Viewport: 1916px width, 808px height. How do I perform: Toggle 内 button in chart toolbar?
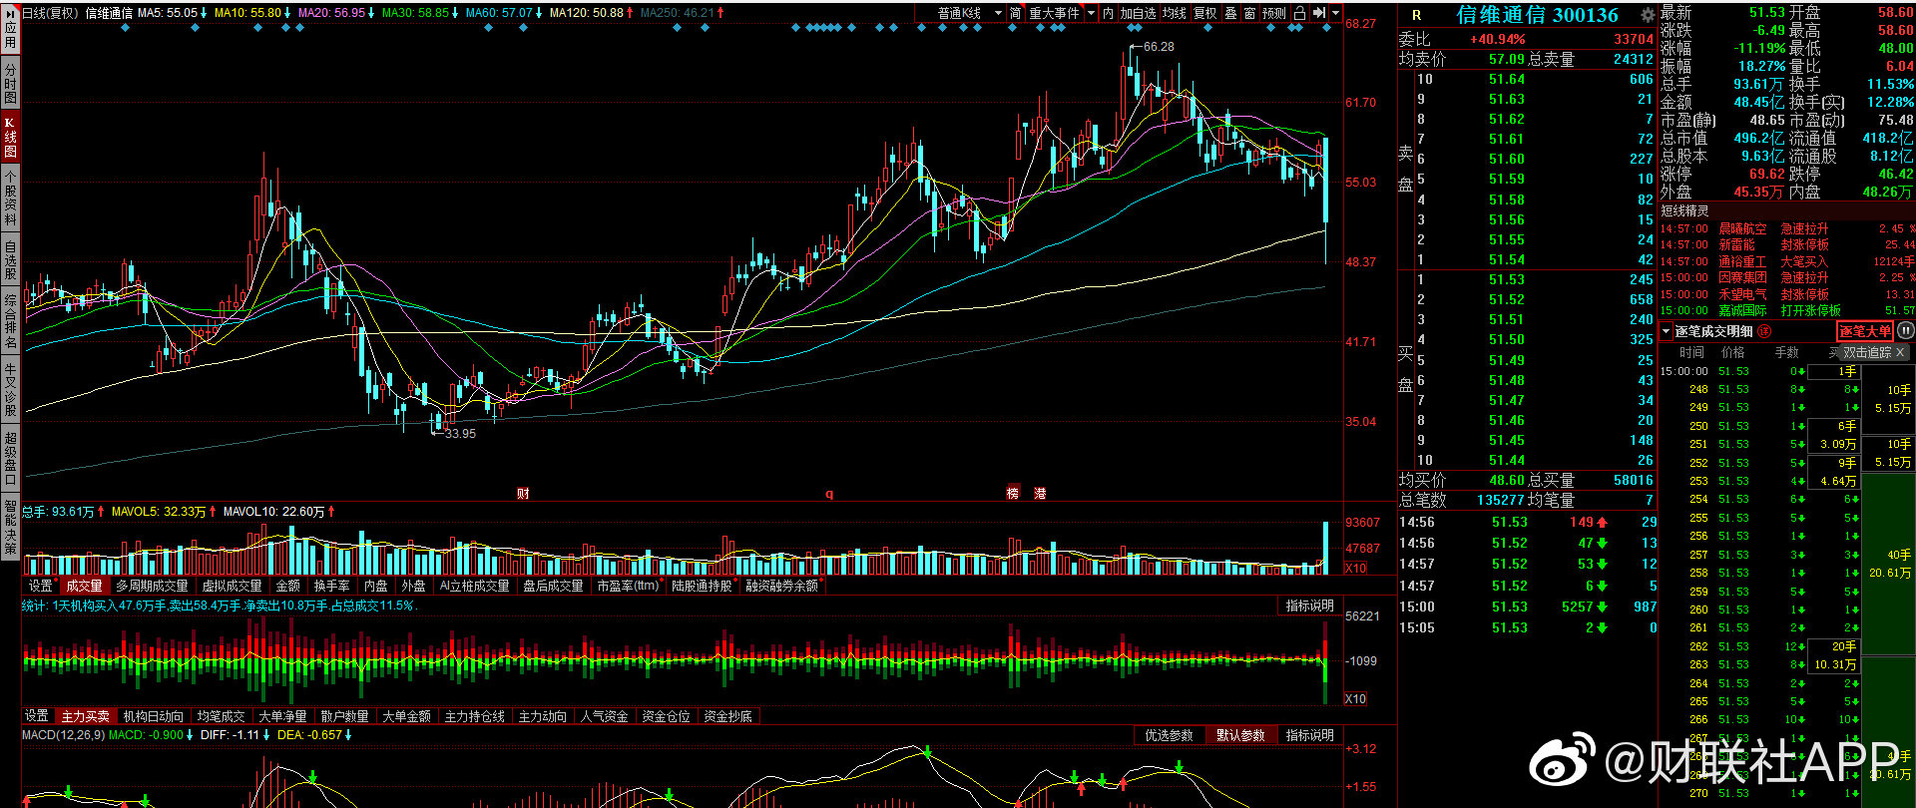point(1108,13)
